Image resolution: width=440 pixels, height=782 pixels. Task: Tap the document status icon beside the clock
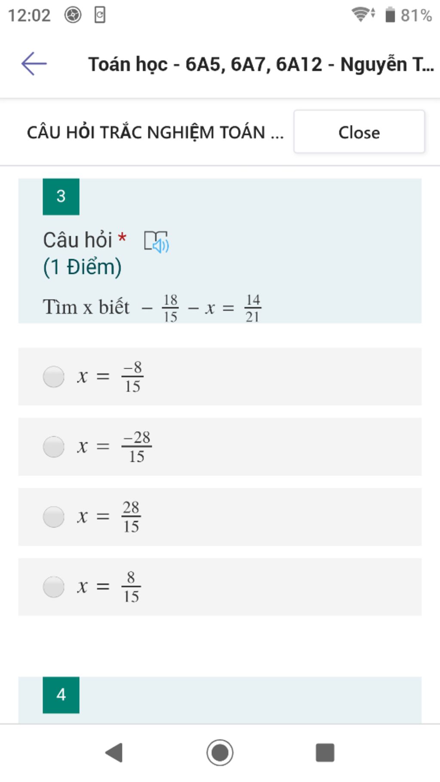tap(100, 15)
